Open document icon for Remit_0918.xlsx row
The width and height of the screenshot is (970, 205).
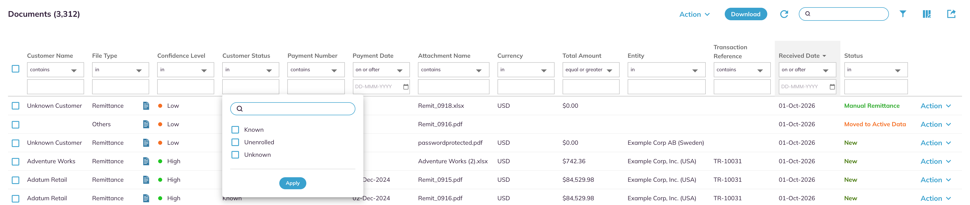tap(146, 106)
